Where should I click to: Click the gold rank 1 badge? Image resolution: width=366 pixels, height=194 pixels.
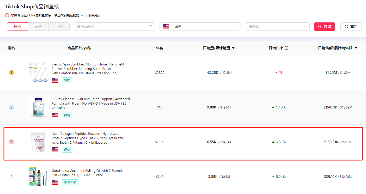pyautogui.click(x=11, y=72)
